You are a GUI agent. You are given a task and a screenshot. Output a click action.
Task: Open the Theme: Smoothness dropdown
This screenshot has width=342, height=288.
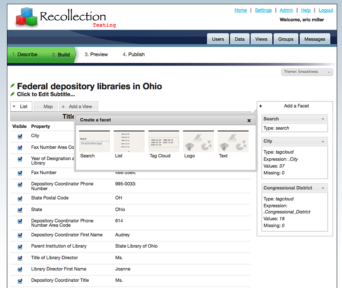pyautogui.click(x=307, y=72)
